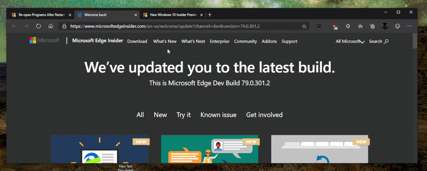View site security lock info
Viewport: 427px width, 171px height.
click(x=64, y=26)
